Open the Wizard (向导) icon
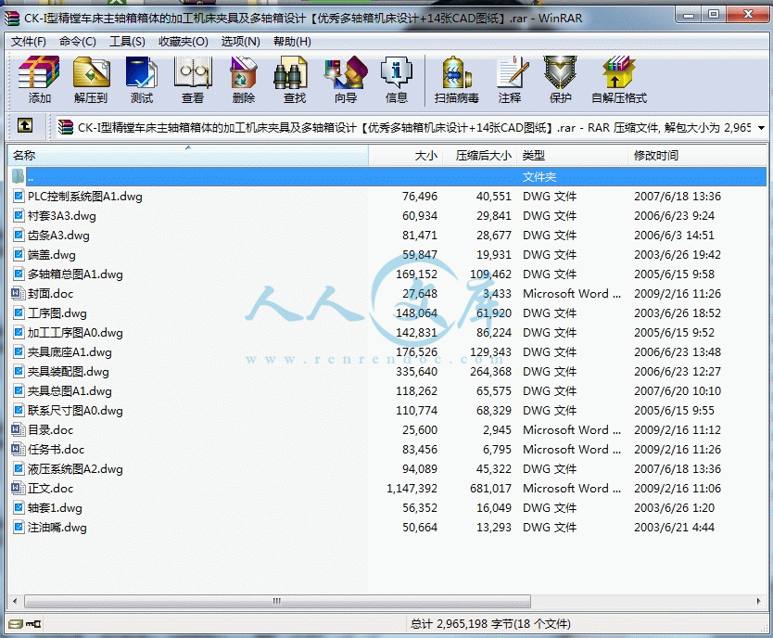Viewport: 773px width, 638px height. (346, 80)
